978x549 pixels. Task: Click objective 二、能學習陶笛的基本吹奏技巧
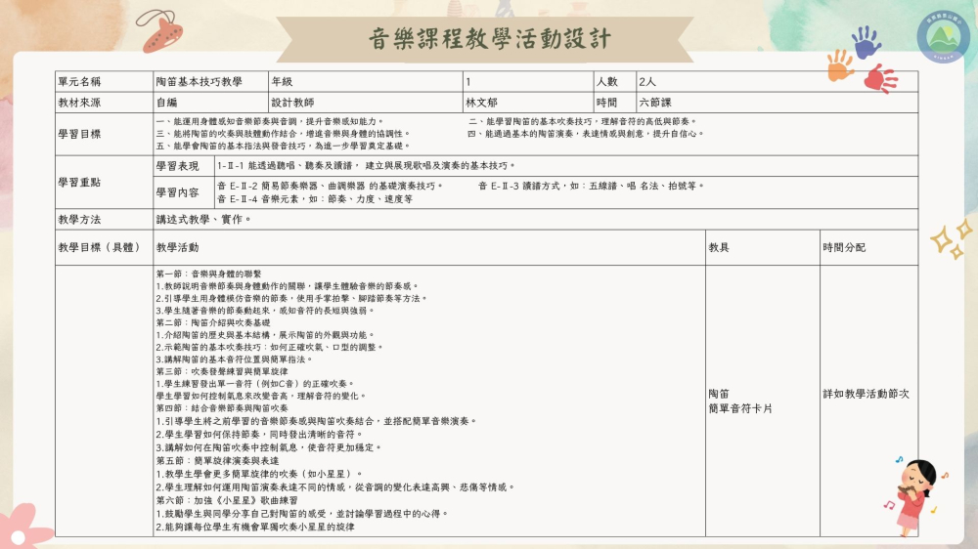582,121
